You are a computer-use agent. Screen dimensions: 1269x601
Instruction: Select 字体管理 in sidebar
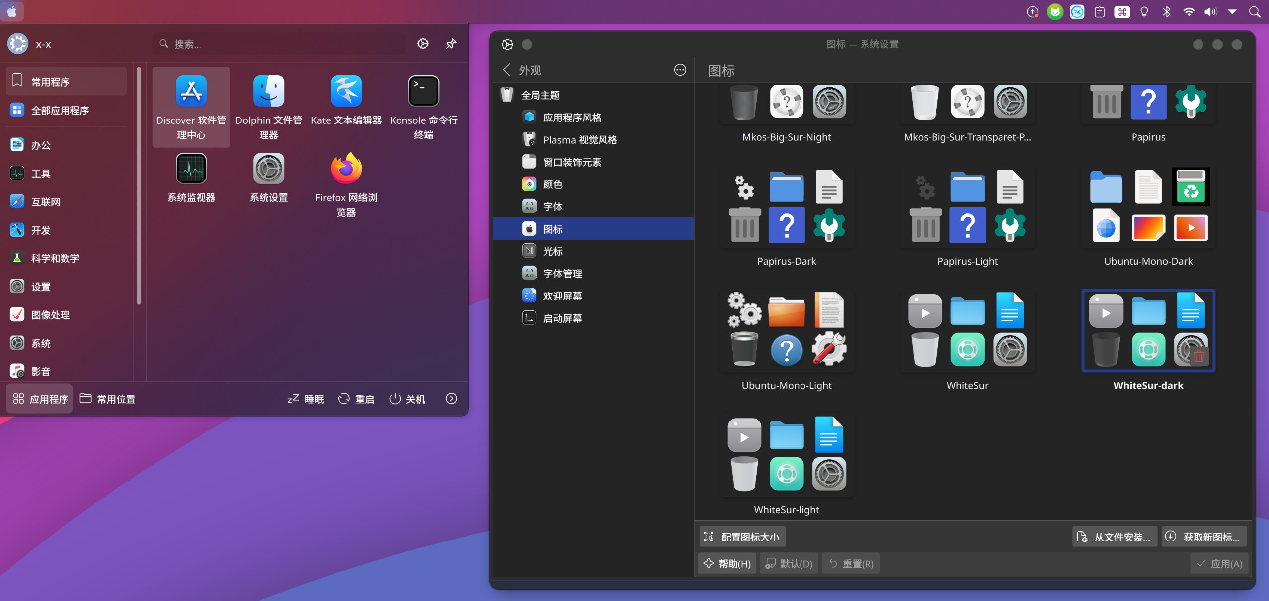point(594,273)
